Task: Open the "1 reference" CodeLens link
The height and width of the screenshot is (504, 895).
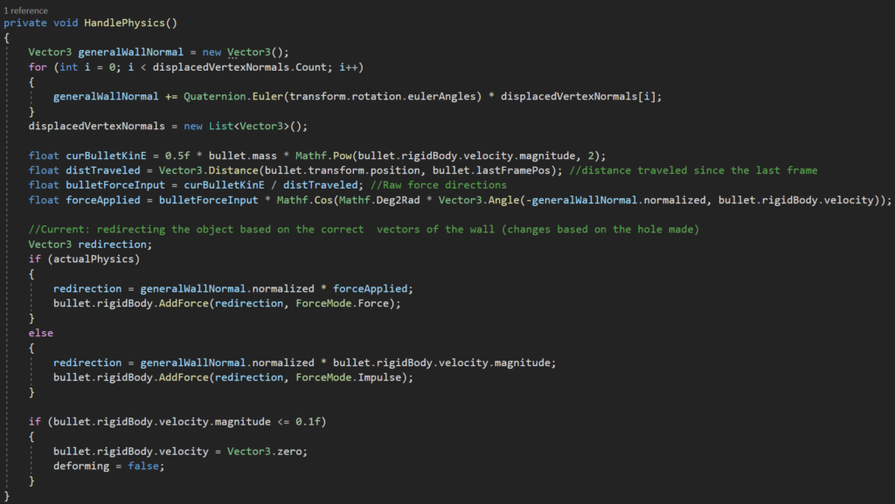Action: tap(24, 10)
